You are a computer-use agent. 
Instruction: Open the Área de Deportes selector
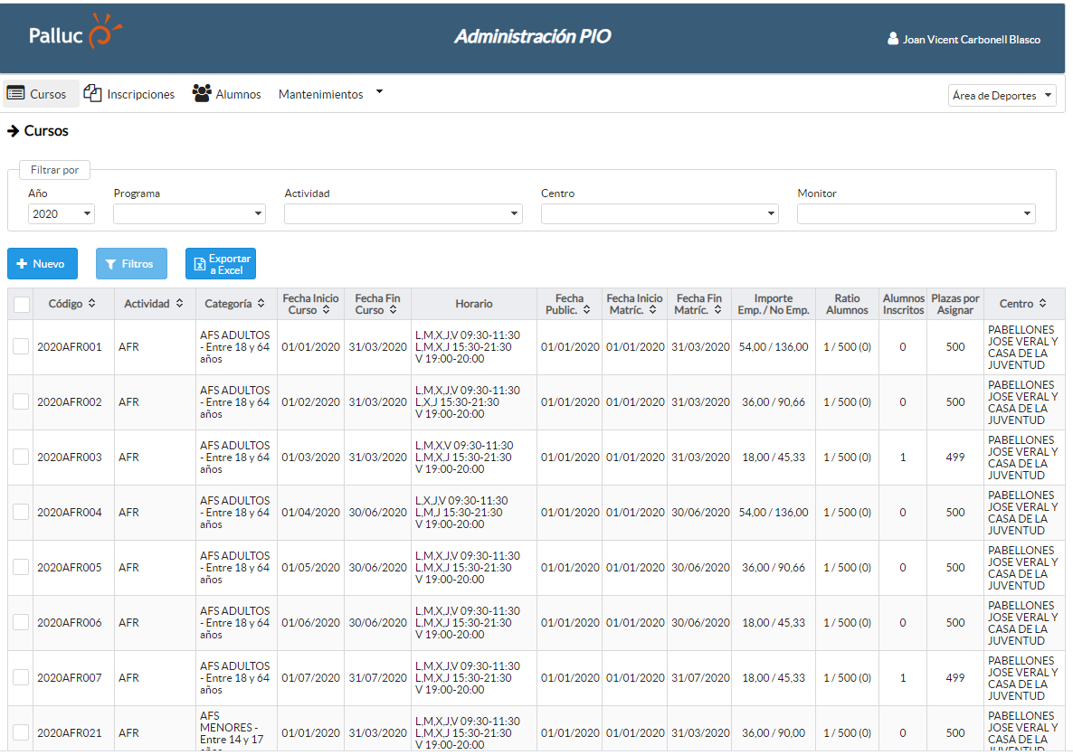pyautogui.click(x=1002, y=96)
